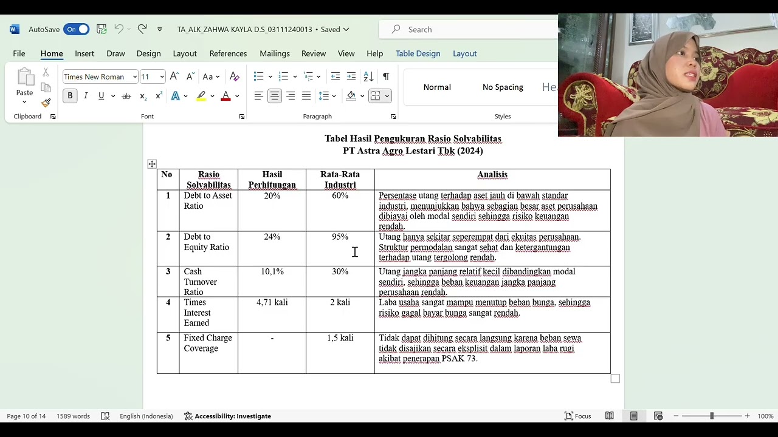Toggle Focus mode in status bar

pos(577,416)
